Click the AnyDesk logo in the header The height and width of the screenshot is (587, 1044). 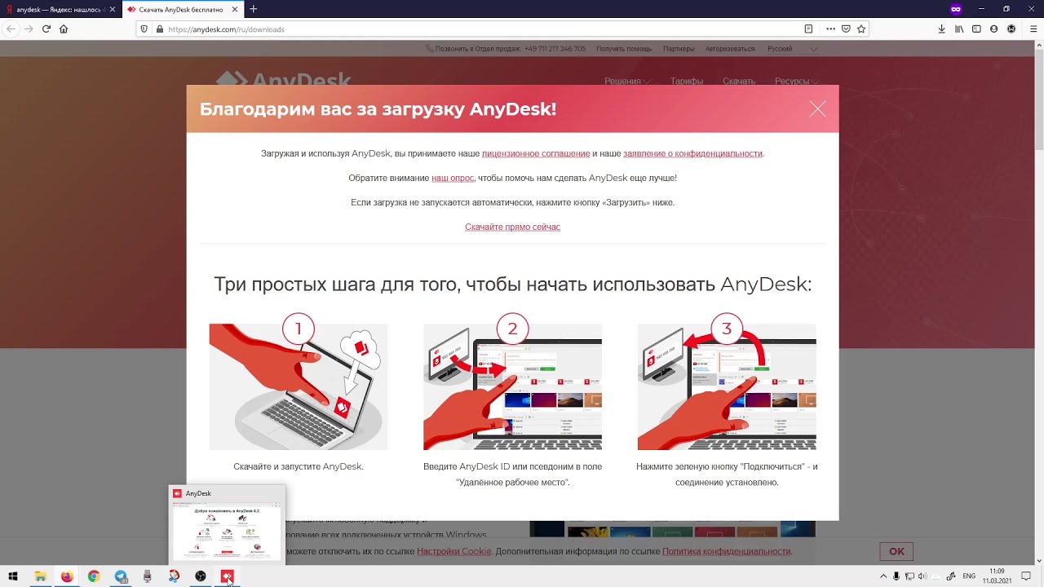[283, 79]
